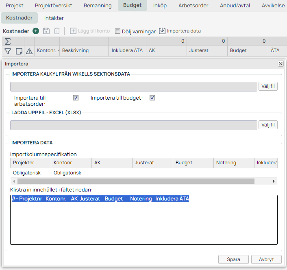Click the save diskette icon in Kostnader toolbar
Viewport: 287px width, 270px height.
pyautogui.click(x=46, y=31)
